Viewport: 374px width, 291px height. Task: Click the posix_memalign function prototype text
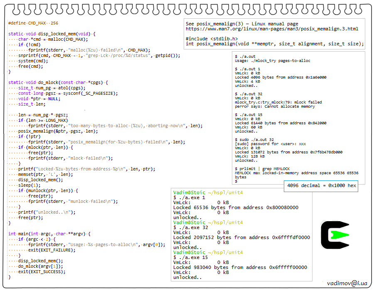click(275, 44)
